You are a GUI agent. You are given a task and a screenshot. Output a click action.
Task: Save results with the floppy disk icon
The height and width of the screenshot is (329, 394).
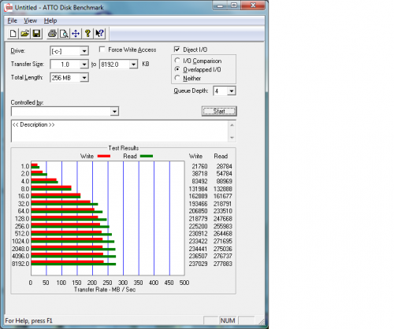[36, 34]
